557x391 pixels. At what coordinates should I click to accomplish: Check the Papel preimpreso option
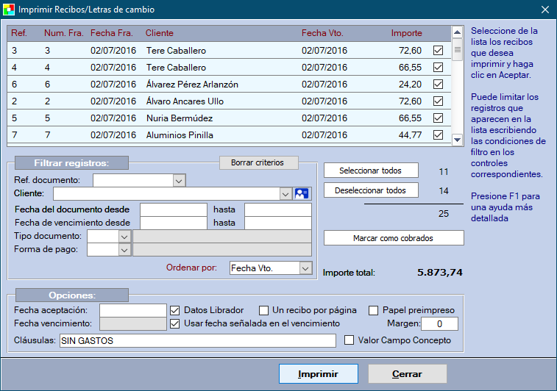[x=374, y=310]
